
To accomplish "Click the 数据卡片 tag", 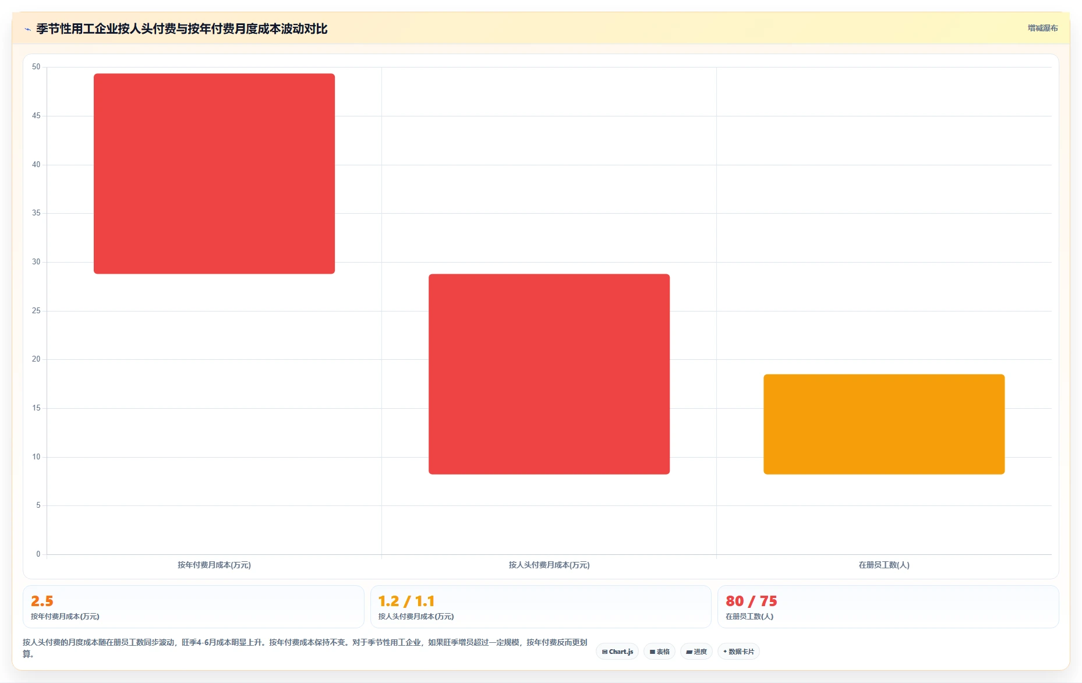I will pyautogui.click(x=738, y=652).
